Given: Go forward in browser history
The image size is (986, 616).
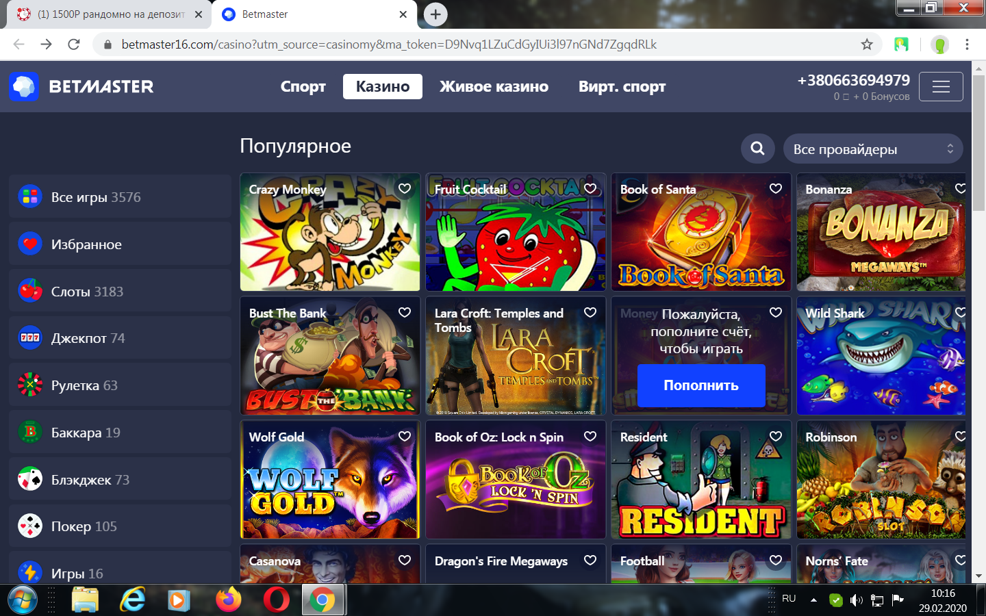Looking at the screenshot, I should pos(46,44).
